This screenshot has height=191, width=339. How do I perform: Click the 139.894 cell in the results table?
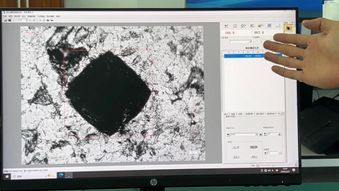click(258, 56)
